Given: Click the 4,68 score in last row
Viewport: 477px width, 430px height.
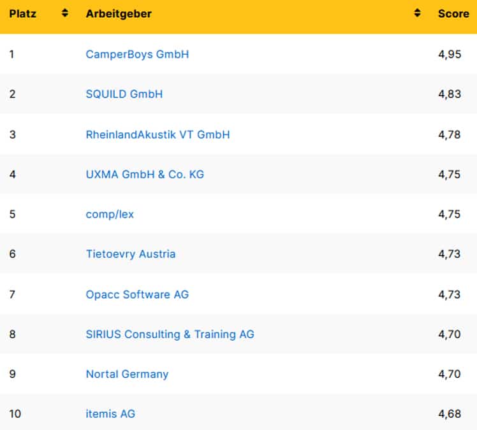Looking at the screenshot, I should coord(449,414).
